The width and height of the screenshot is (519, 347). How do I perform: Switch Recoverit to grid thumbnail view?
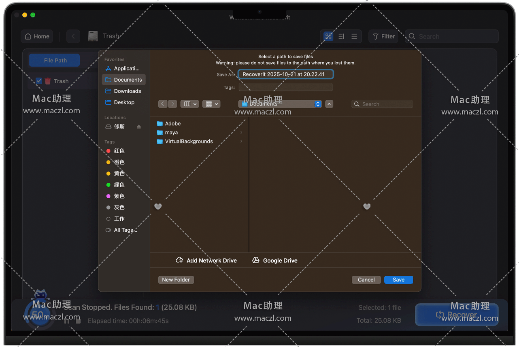coord(328,36)
